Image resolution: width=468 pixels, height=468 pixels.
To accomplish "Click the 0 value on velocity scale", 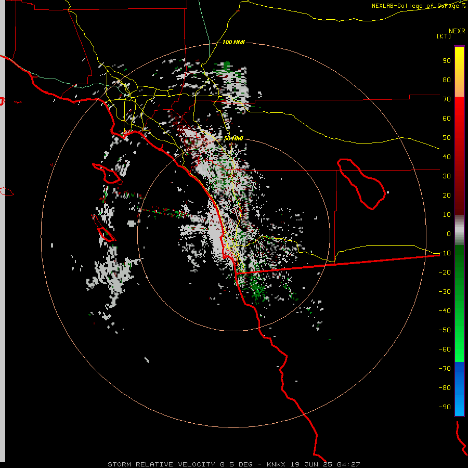I will coord(449,234).
